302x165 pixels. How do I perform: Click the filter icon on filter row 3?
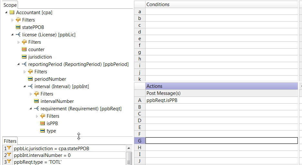[9, 161]
